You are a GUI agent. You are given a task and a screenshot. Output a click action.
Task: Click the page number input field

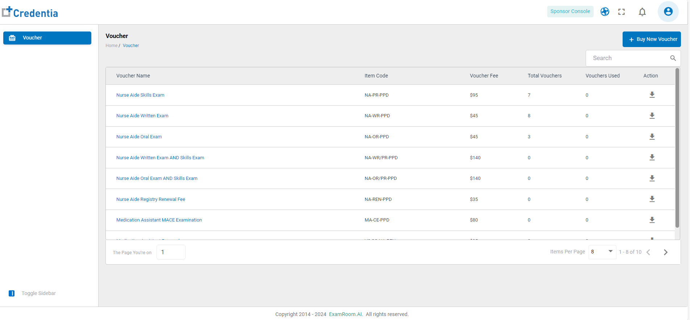click(x=171, y=252)
